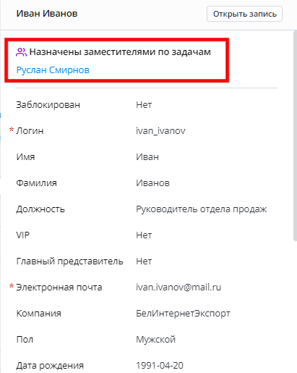Click the Пол value Мужской

(155, 340)
